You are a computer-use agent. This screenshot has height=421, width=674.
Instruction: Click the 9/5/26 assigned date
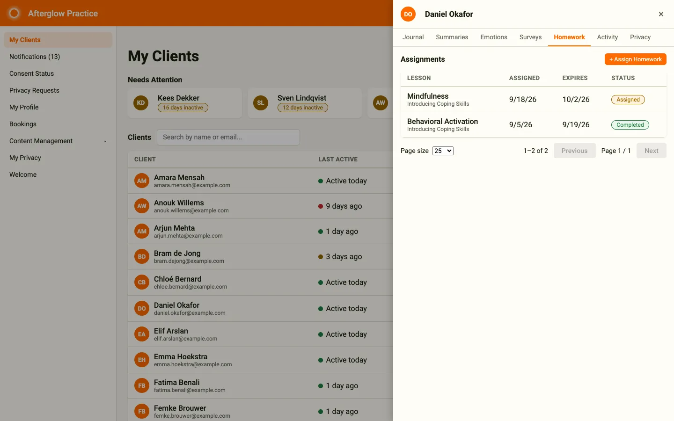click(520, 125)
